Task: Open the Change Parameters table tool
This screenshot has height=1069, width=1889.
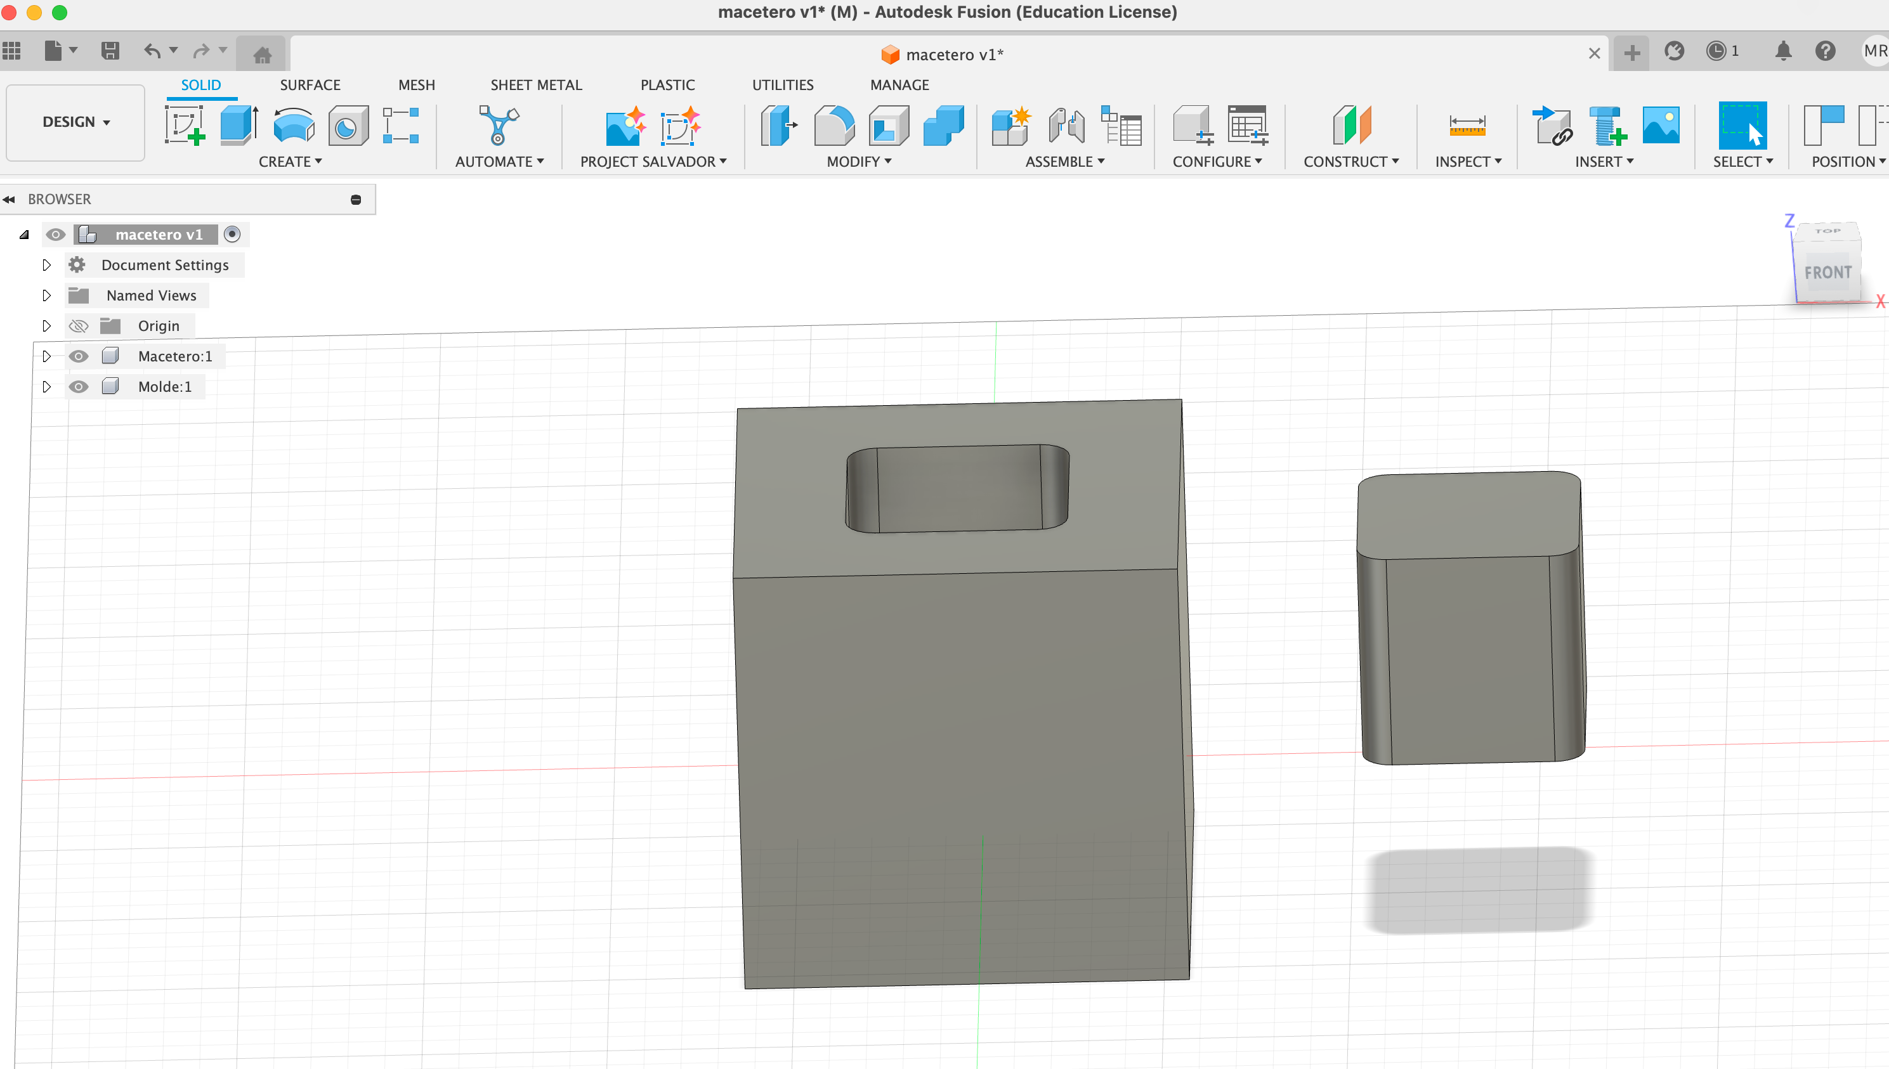Action: click(1248, 126)
